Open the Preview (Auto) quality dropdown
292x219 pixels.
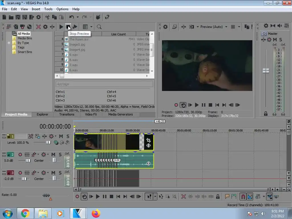[226, 27]
